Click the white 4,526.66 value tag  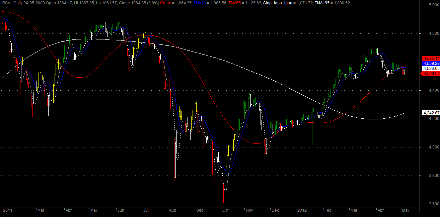click(431, 68)
